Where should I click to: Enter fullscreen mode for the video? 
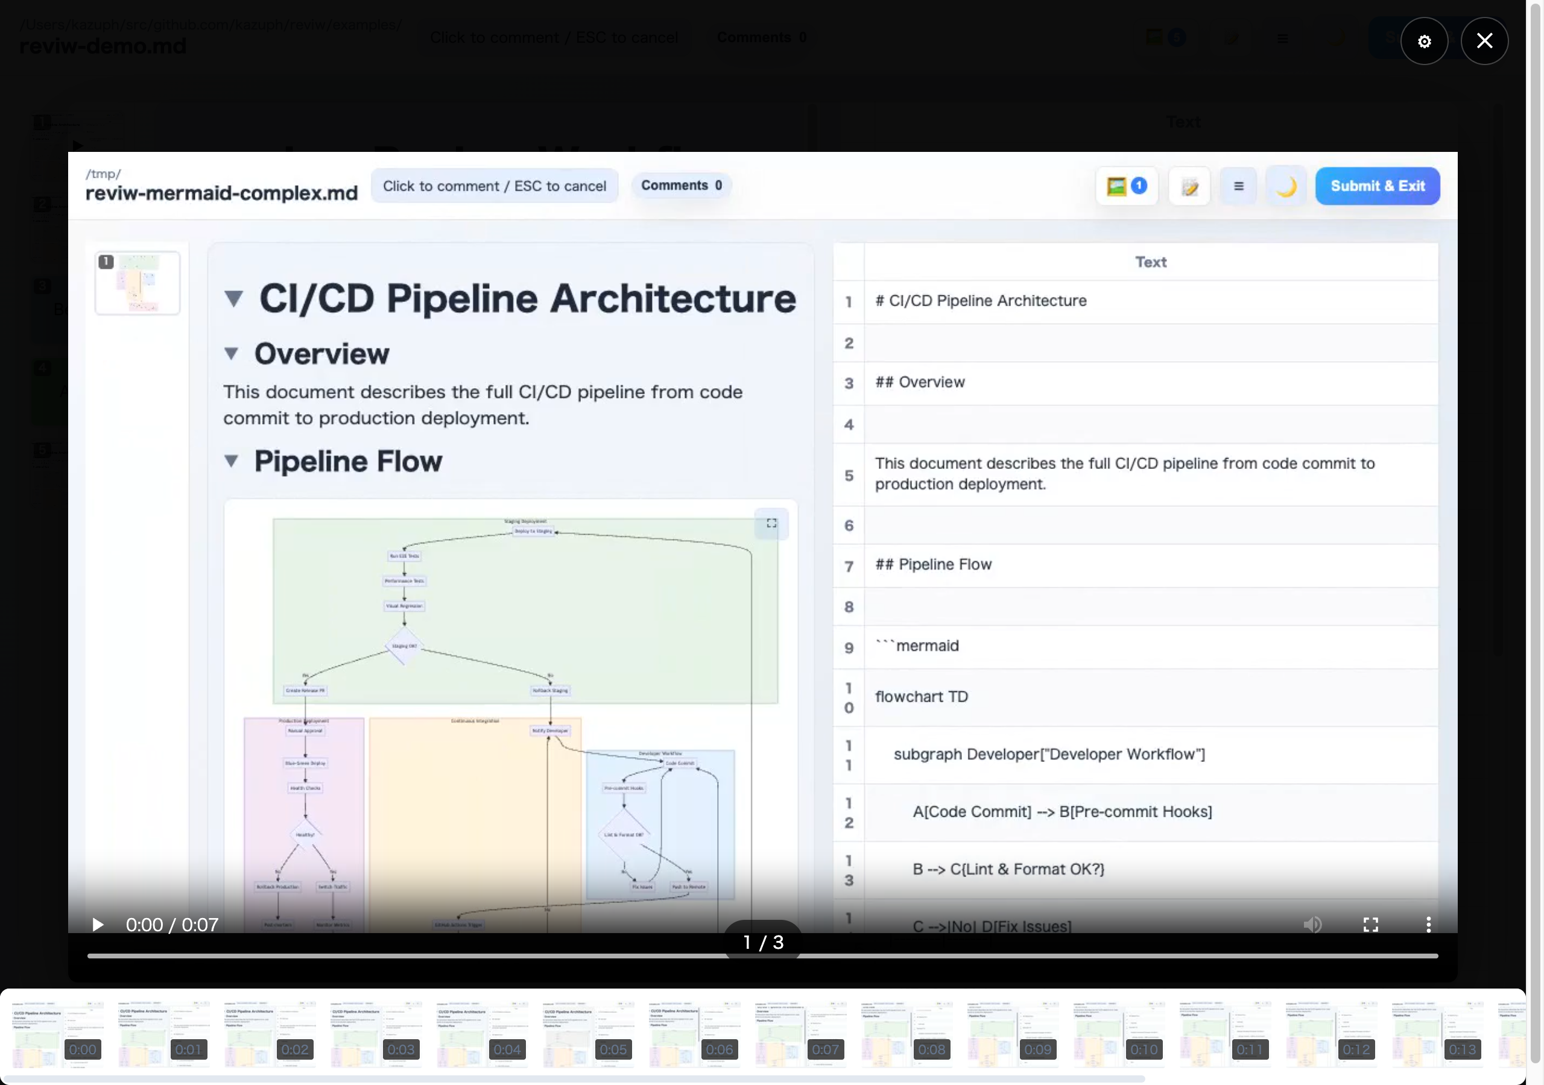(x=1370, y=924)
